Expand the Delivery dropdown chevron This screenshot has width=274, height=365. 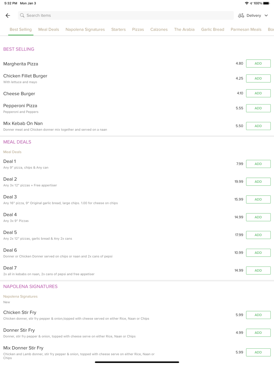(x=266, y=16)
